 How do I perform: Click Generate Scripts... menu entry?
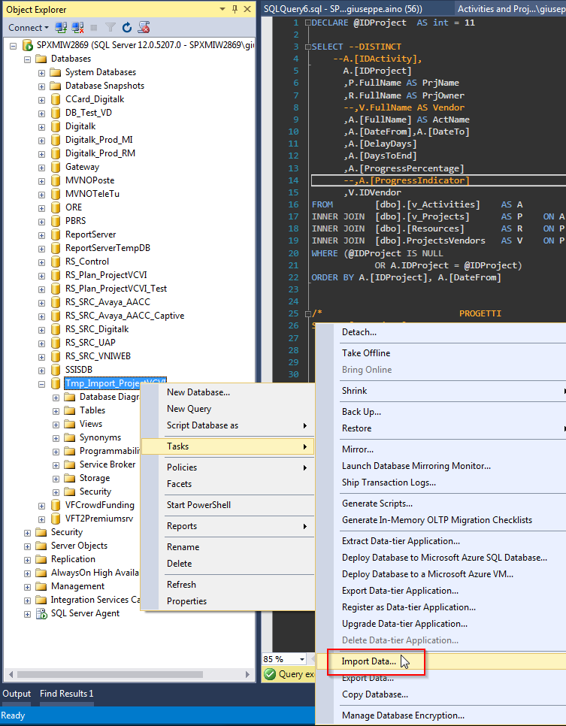pos(377,504)
